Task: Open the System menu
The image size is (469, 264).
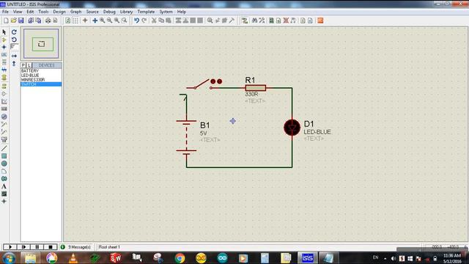Action: pyautogui.click(x=166, y=12)
